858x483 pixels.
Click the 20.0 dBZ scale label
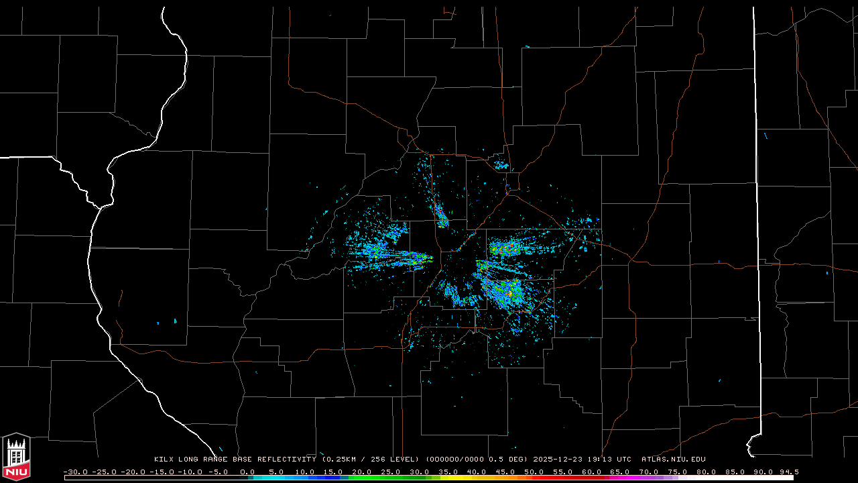[361, 472]
